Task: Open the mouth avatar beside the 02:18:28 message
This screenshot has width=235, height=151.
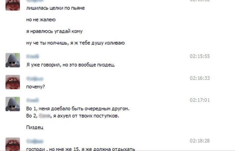Action: coord(13,144)
